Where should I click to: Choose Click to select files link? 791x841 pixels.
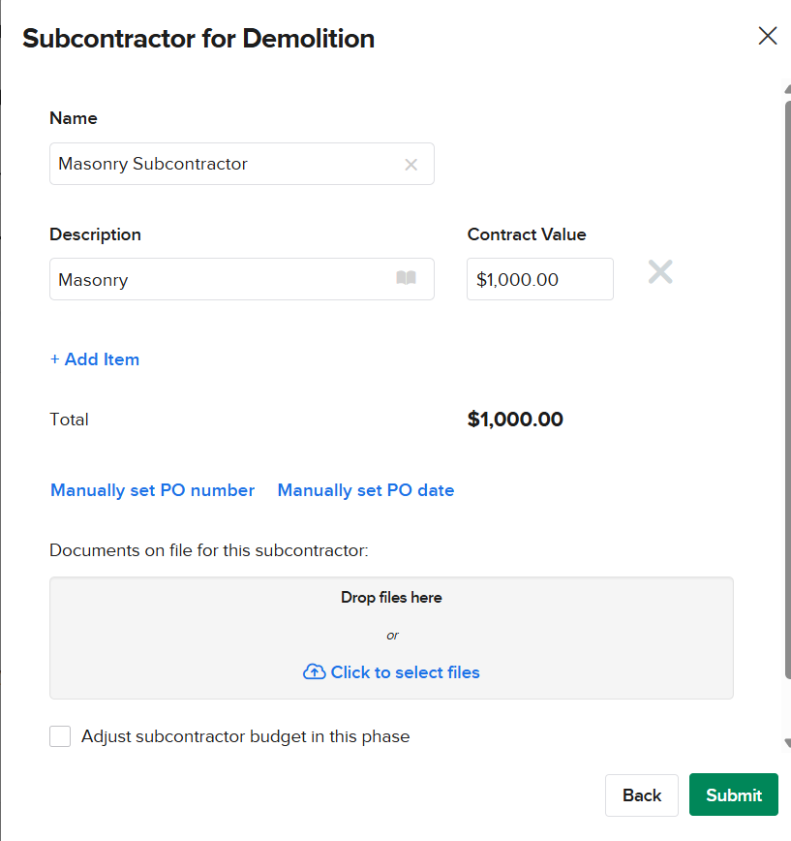pos(405,672)
